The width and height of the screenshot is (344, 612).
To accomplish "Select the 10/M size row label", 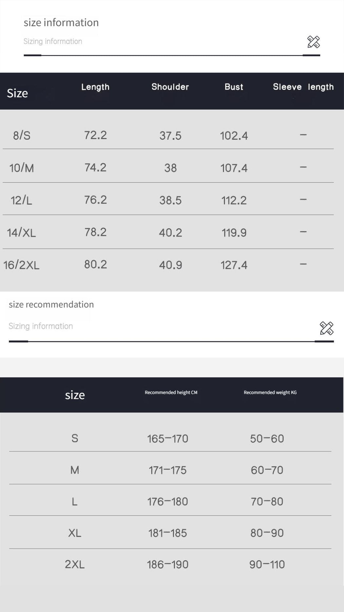I will click(22, 168).
